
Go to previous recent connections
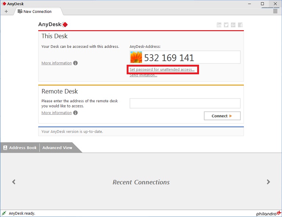(x=14, y=182)
